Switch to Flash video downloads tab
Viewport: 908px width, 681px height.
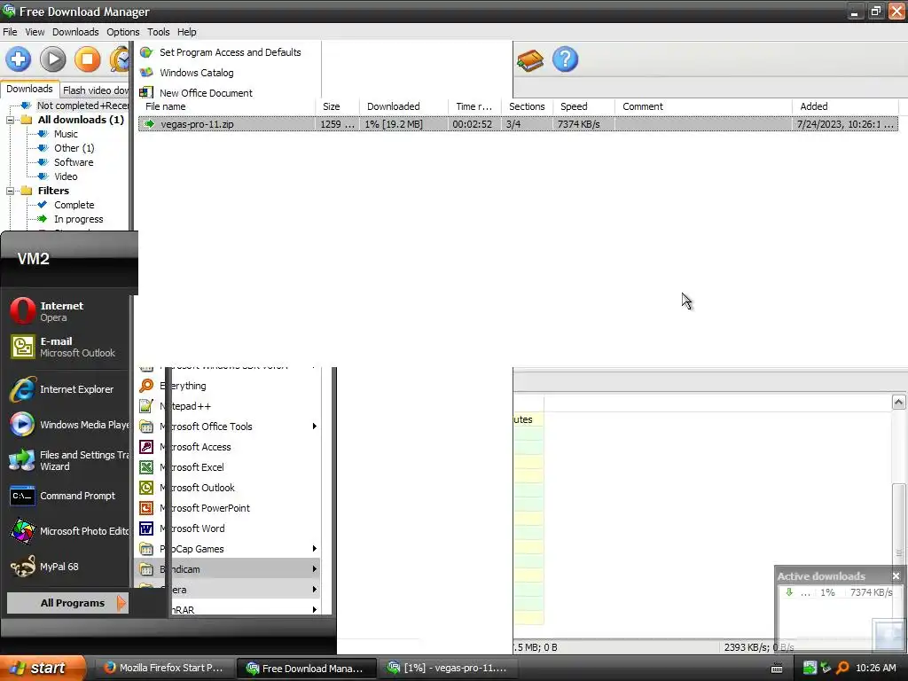pyautogui.click(x=96, y=90)
